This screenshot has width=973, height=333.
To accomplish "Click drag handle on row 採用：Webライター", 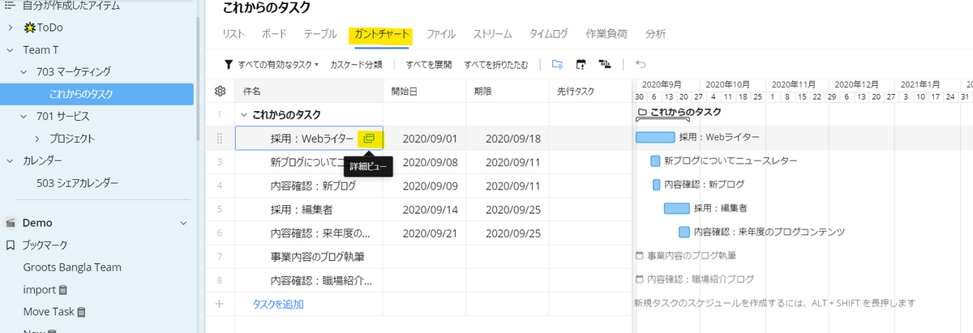I will [x=220, y=139].
